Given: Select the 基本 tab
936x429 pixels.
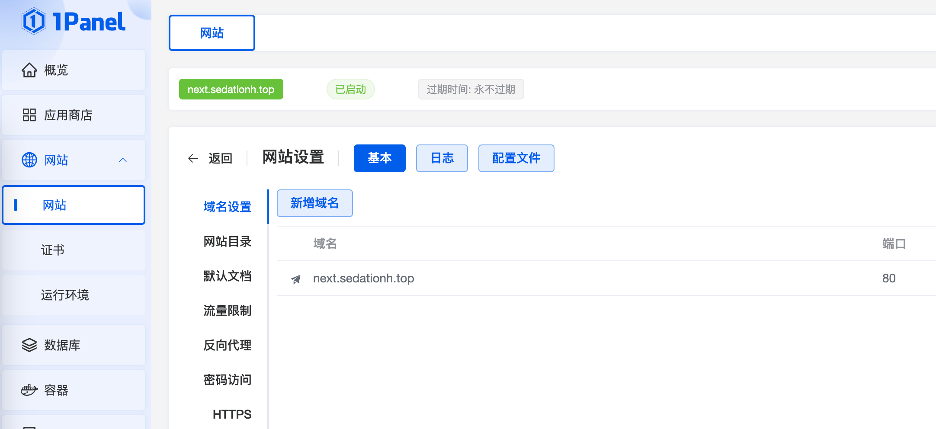Looking at the screenshot, I should coord(379,158).
